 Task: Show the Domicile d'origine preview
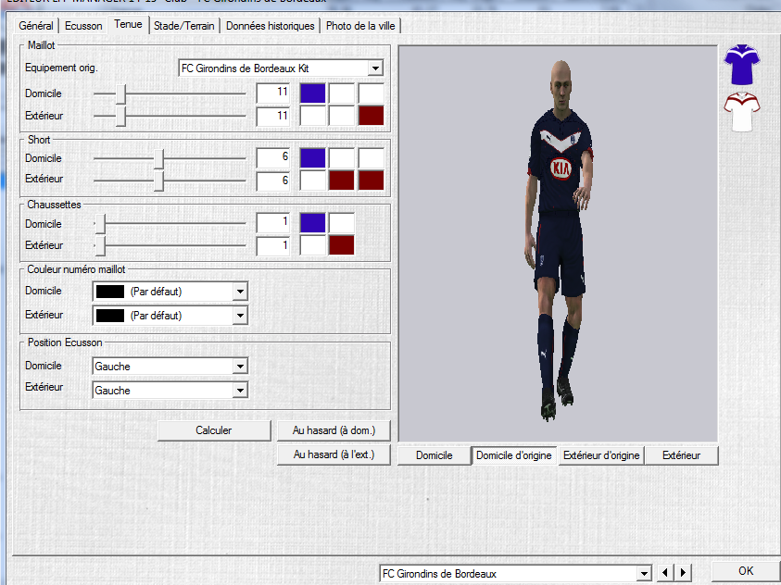click(513, 455)
